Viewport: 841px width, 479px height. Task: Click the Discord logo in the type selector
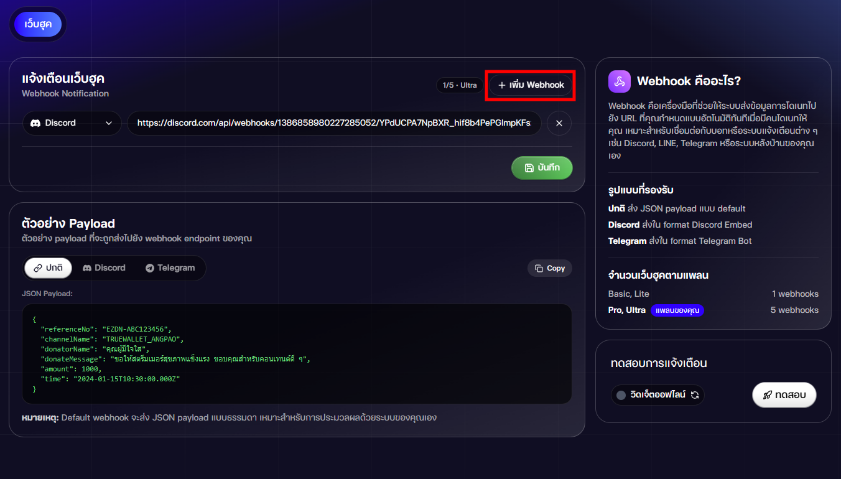coord(35,123)
